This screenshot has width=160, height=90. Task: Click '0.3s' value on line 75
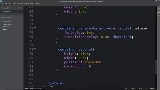point(105,37)
